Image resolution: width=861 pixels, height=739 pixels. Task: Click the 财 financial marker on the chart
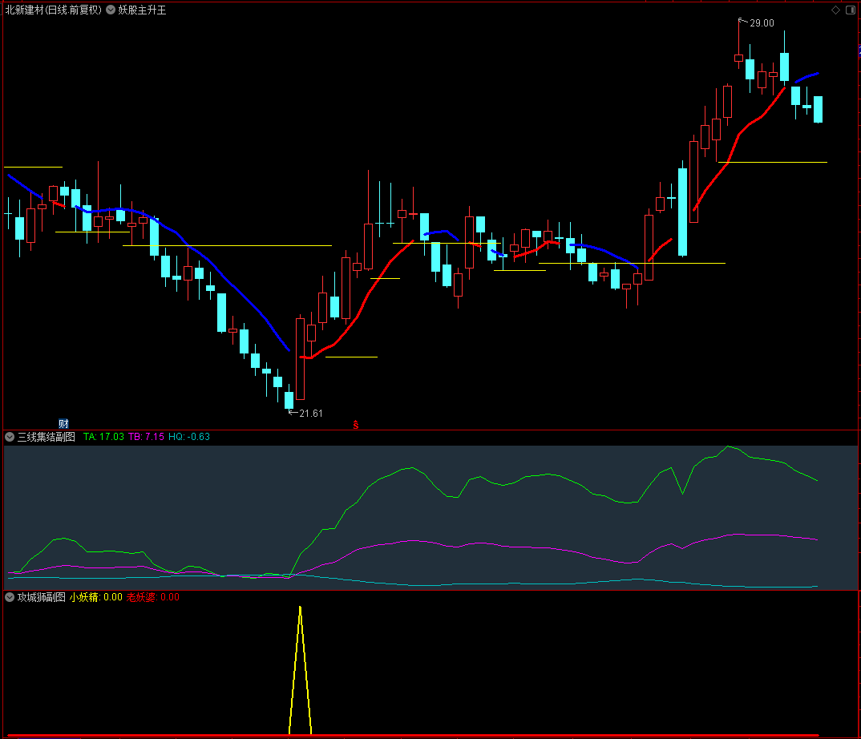click(x=63, y=423)
